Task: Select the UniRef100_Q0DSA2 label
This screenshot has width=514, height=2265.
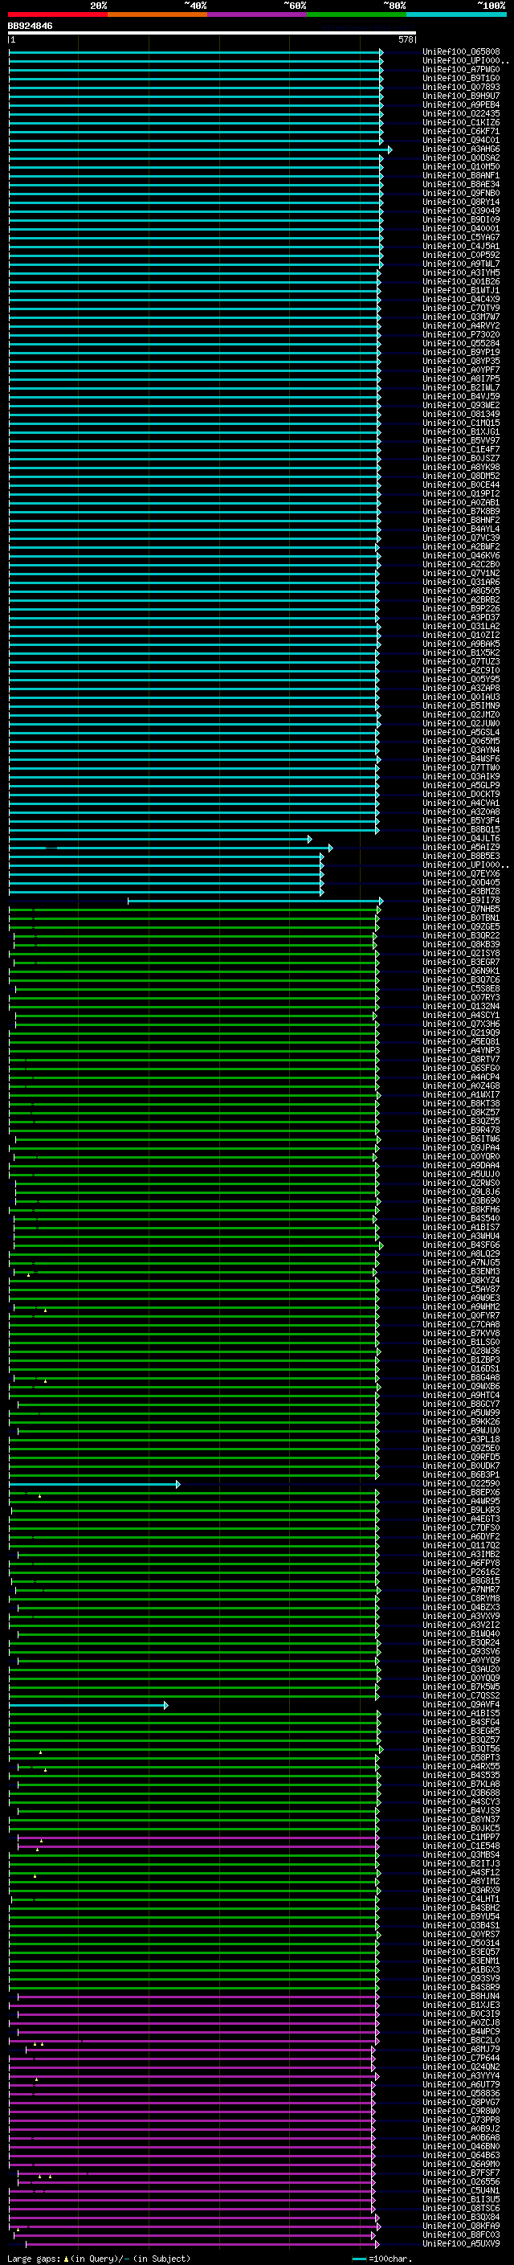Action: tap(461, 158)
